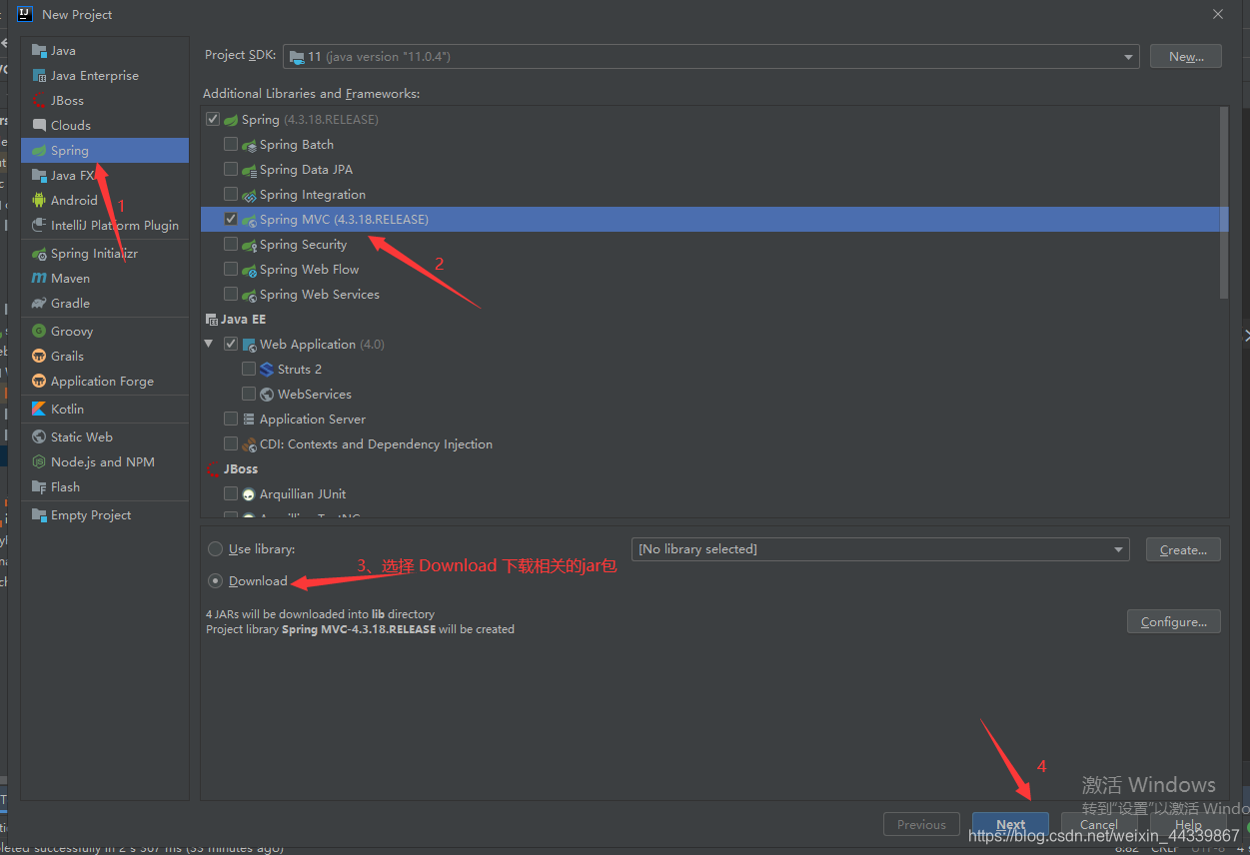Enable the Struts 2 checkbox

coord(249,369)
